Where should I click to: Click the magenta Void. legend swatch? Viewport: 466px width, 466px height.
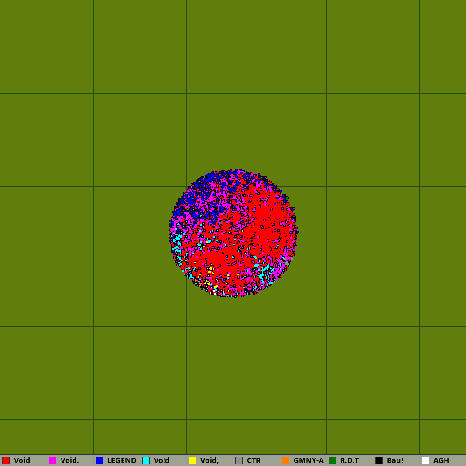(x=53, y=460)
